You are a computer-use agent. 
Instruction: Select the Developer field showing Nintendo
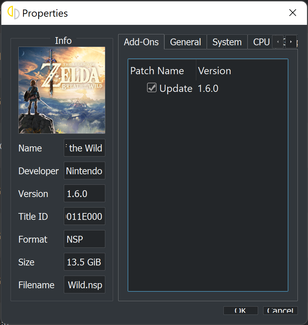(x=85, y=171)
